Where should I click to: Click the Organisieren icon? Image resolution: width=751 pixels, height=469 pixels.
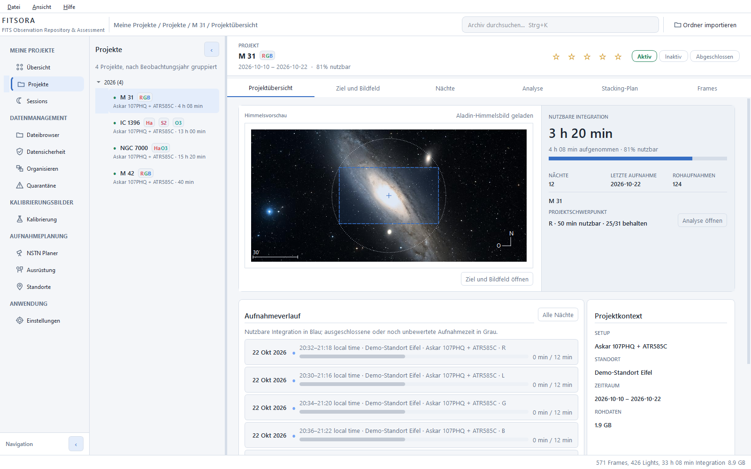point(20,168)
